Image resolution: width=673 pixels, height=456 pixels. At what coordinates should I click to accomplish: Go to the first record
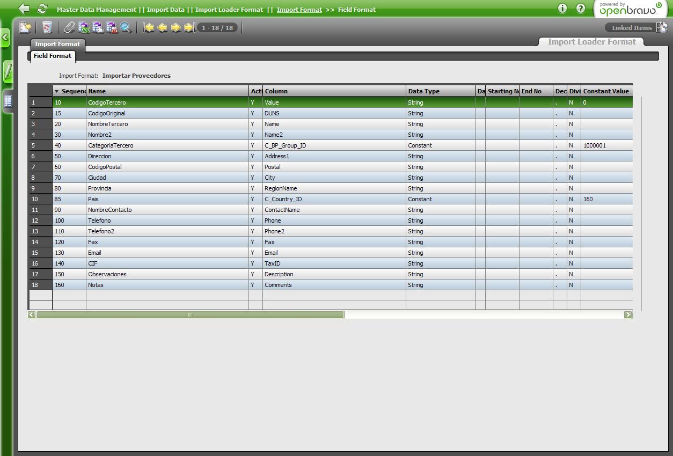coord(149,27)
